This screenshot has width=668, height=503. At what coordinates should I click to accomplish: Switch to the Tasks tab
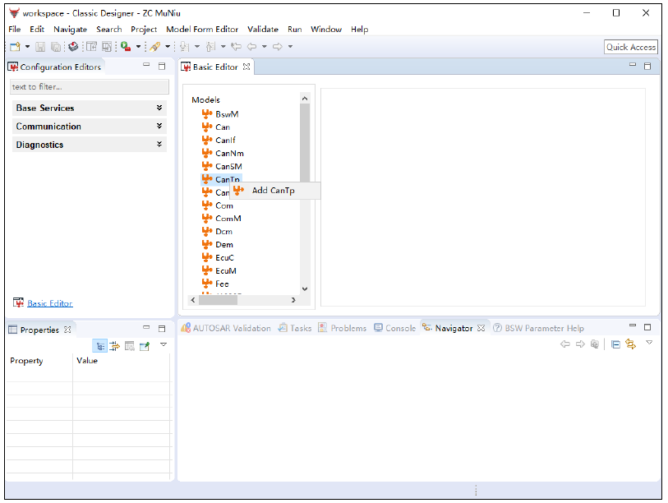click(x=295, y=328)
